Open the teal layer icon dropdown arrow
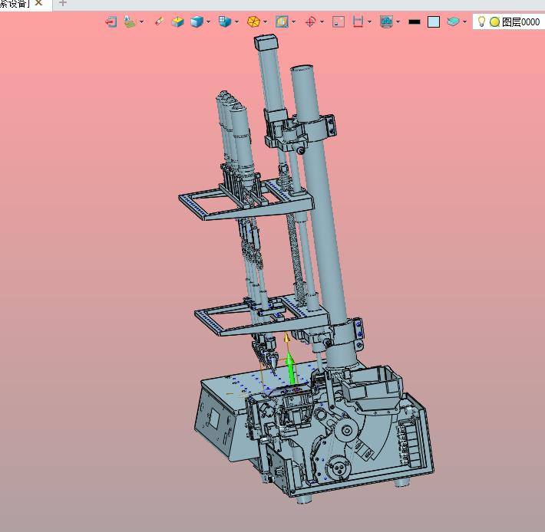The image size is (545, 532). pos(464,22)
